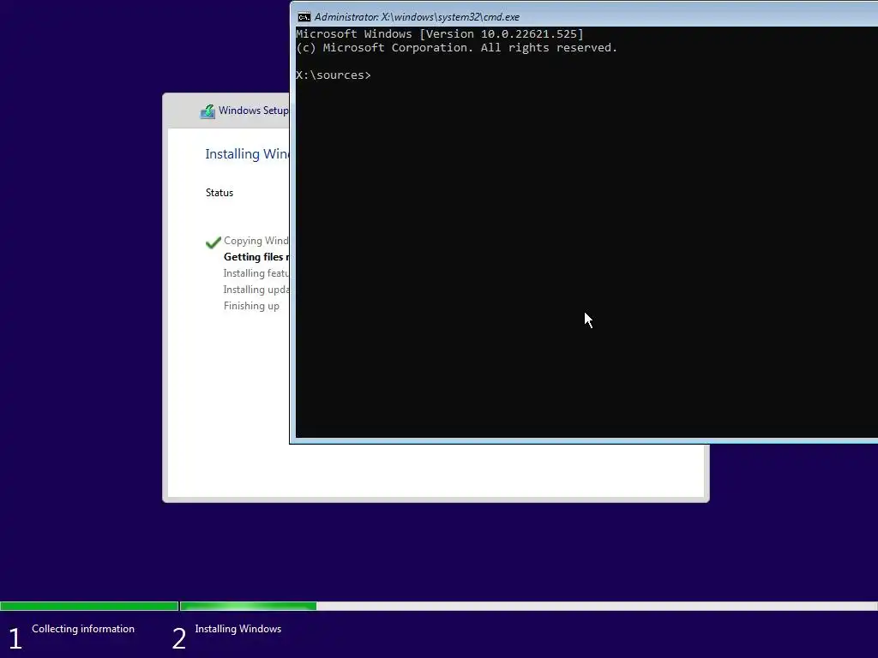Click the X:\sources> command prompt line
The width and height of the screenshot is (878, 658).
pos(334,75)
